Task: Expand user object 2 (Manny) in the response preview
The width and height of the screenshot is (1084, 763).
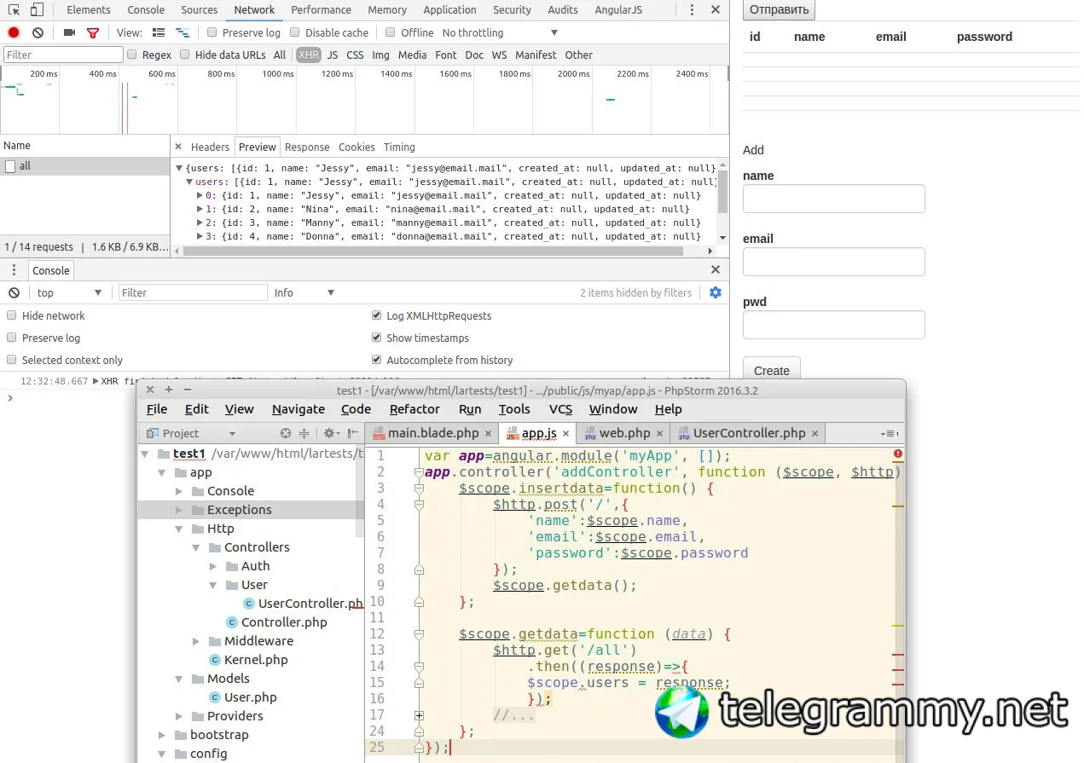Action: pyautogui.click(x=200, y=223)
